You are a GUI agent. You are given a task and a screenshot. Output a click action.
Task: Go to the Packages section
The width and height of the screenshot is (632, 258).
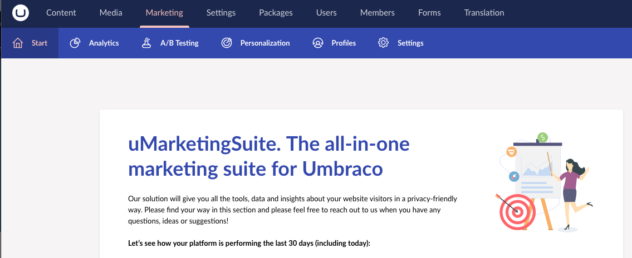tap(276, 13)
